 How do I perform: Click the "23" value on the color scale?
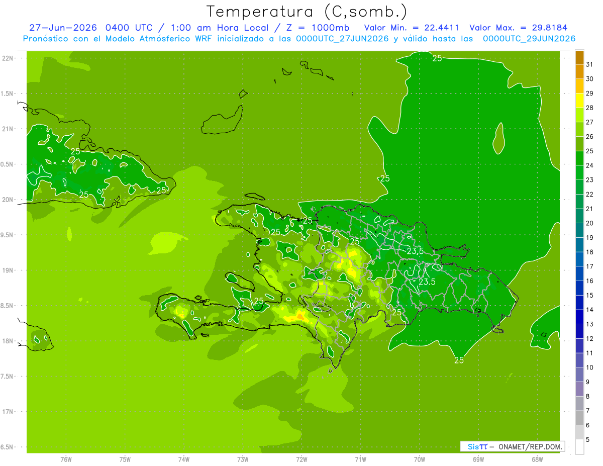(590, 180)
